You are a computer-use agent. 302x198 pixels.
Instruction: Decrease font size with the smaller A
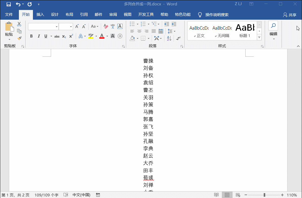pos(84,26)
